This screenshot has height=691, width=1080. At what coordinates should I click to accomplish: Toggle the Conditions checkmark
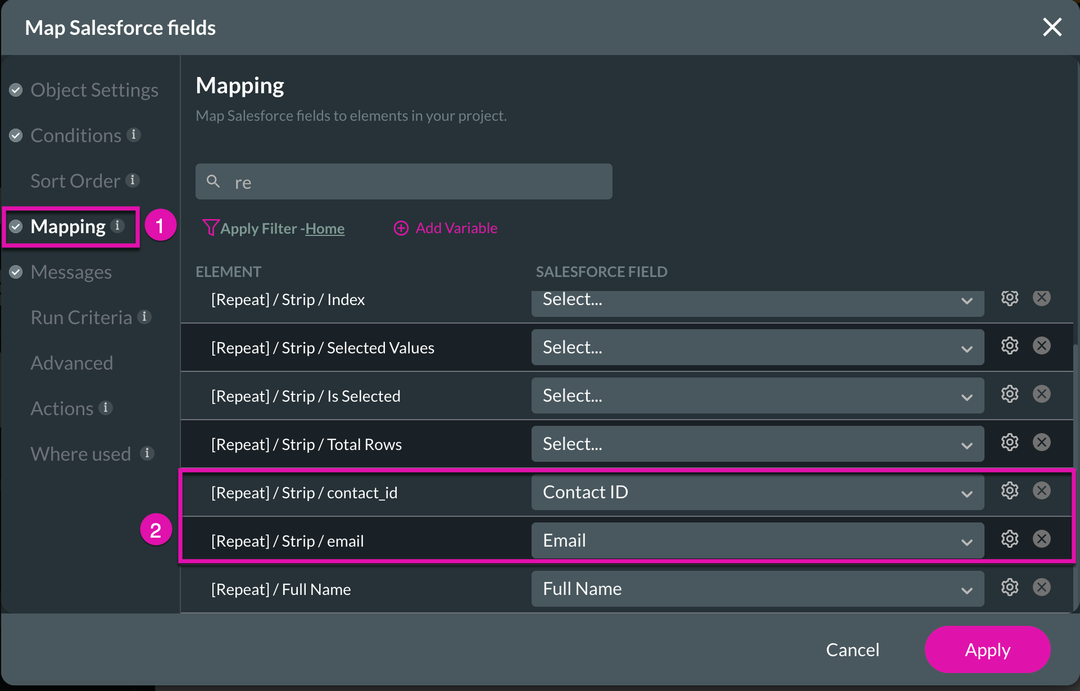pos(17,135)
